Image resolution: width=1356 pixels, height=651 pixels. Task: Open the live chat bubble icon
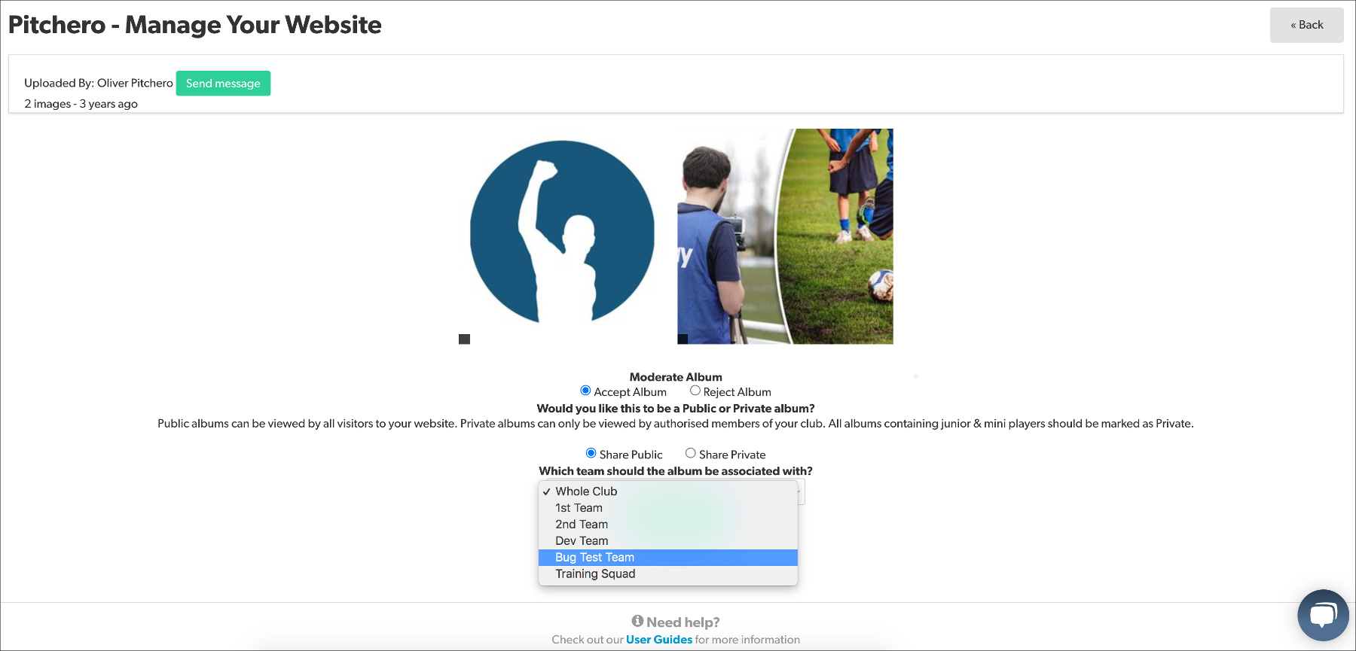pos(1323,615)
